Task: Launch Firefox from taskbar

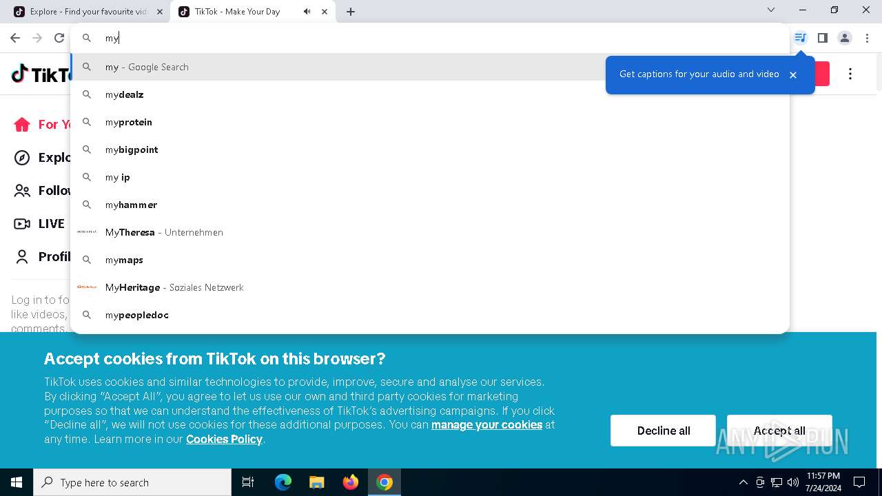Action: click(351, 482)
